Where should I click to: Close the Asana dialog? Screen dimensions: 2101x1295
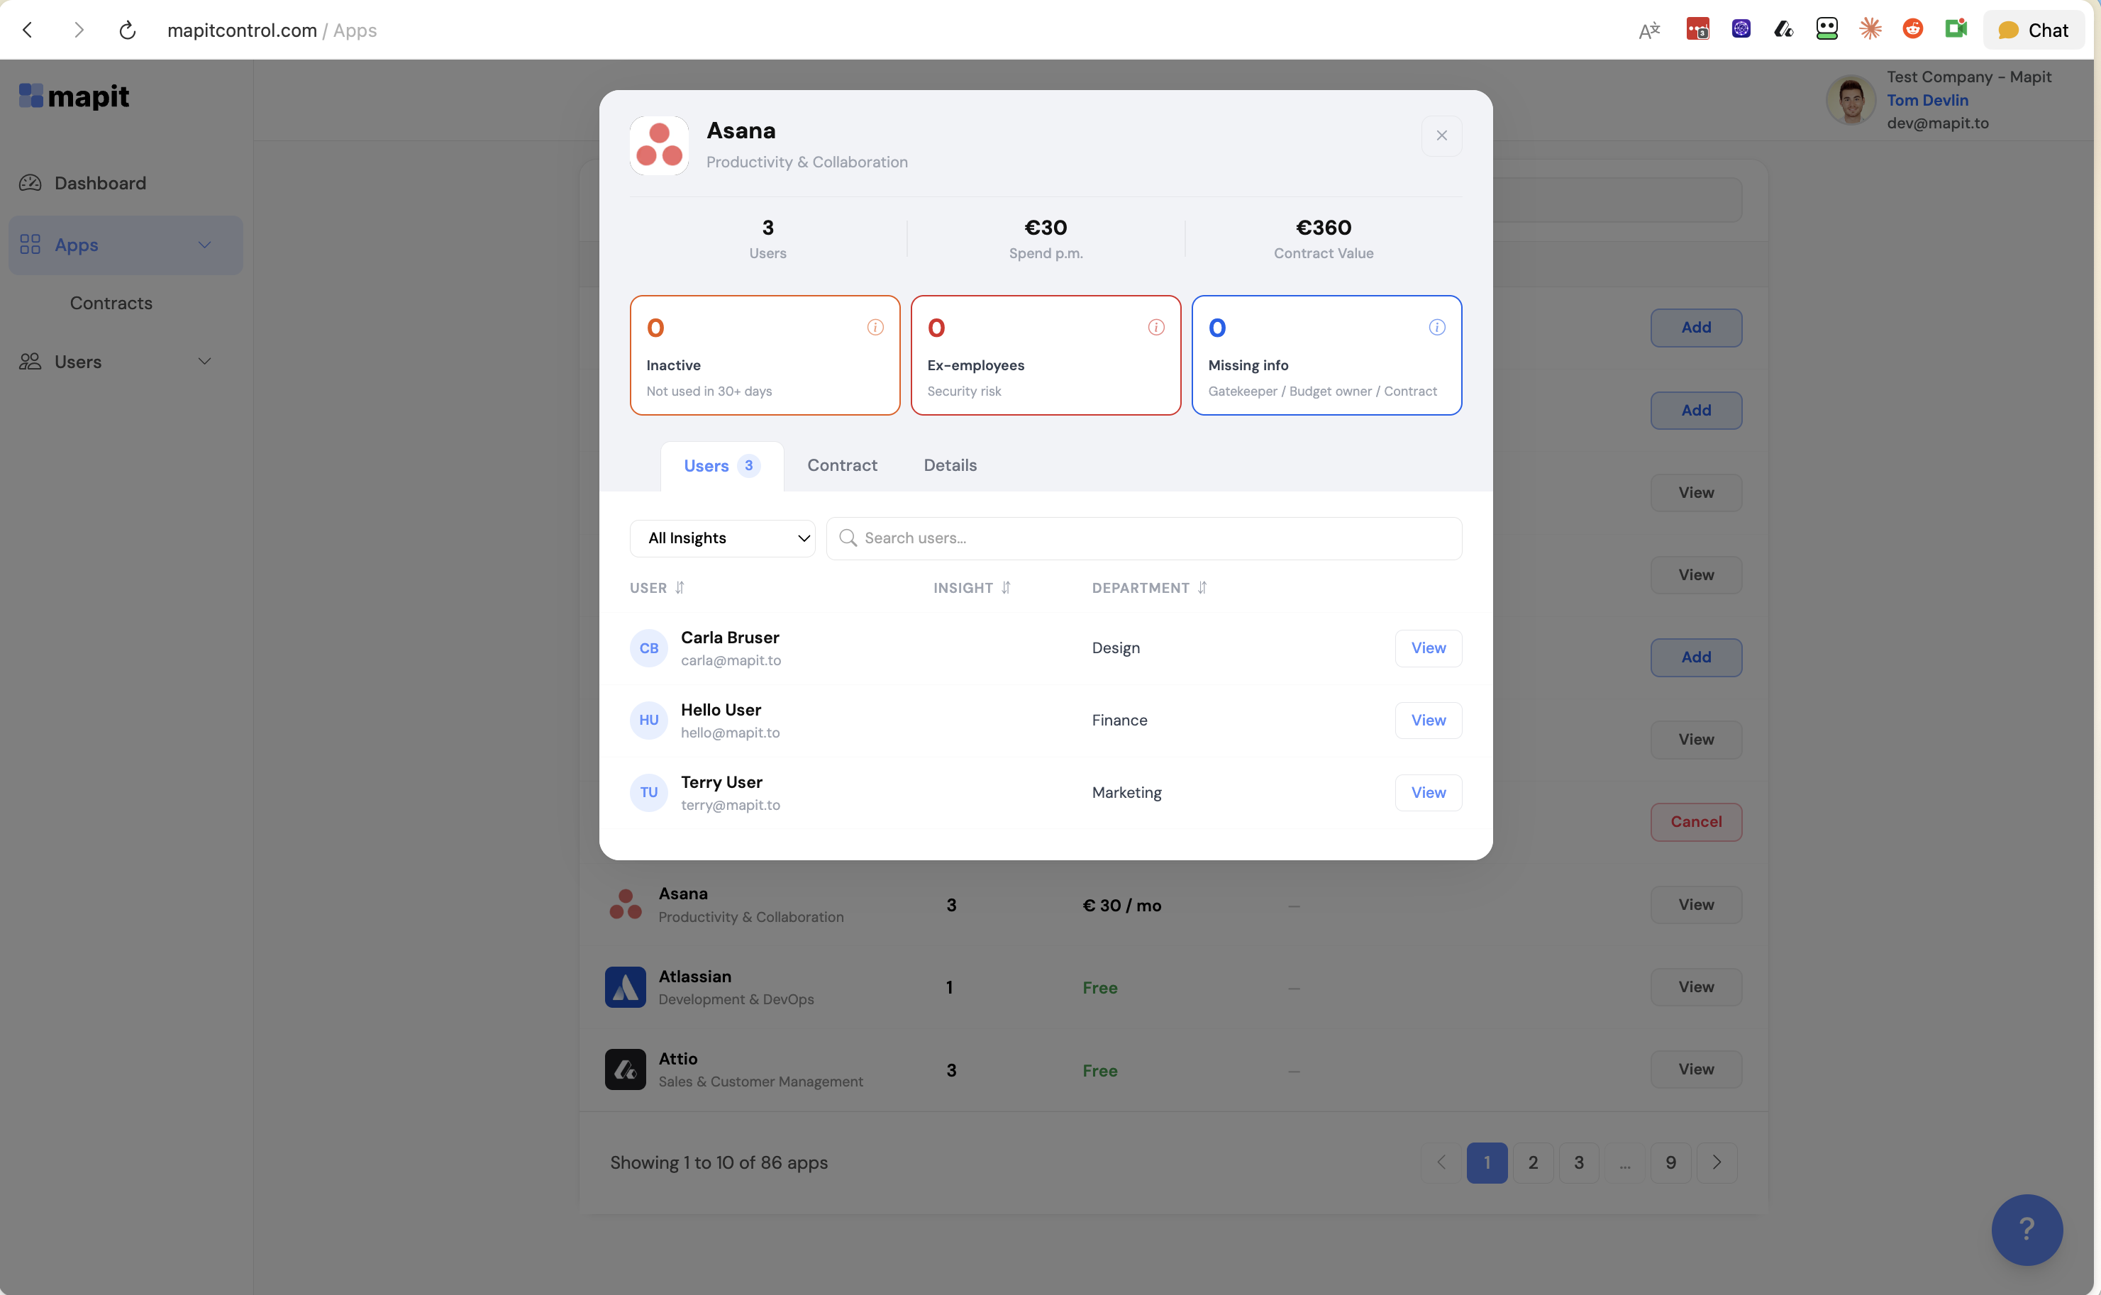[1441, 135]
